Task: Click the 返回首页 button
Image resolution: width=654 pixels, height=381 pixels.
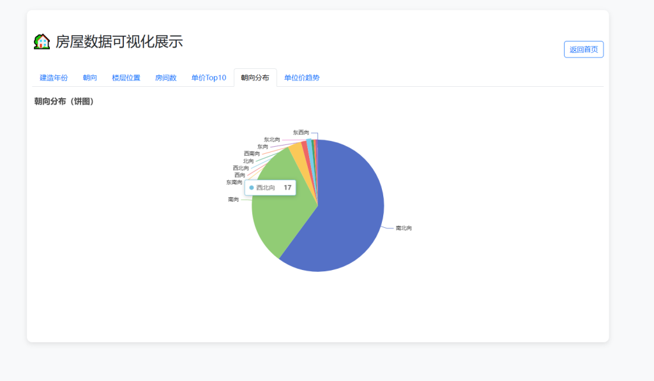Action: pyautogui.click(x=583, y=50)
